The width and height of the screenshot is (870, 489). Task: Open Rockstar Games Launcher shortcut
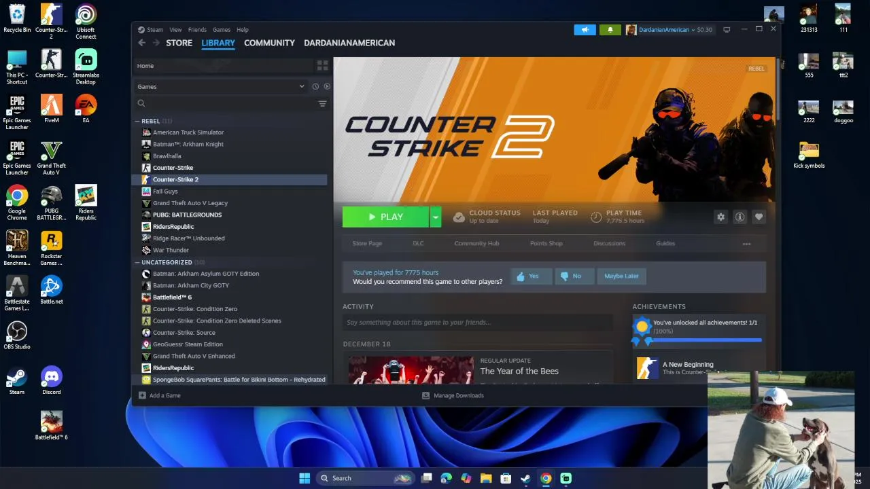coord(52,248)
